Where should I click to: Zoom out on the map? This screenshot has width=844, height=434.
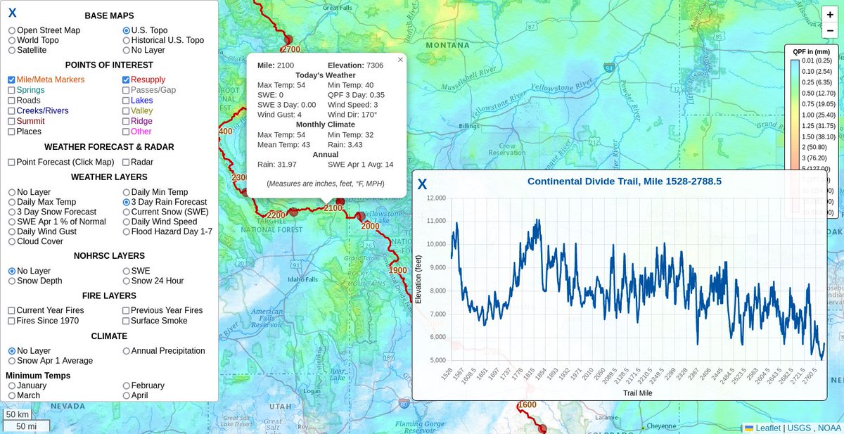pos(830,30)
